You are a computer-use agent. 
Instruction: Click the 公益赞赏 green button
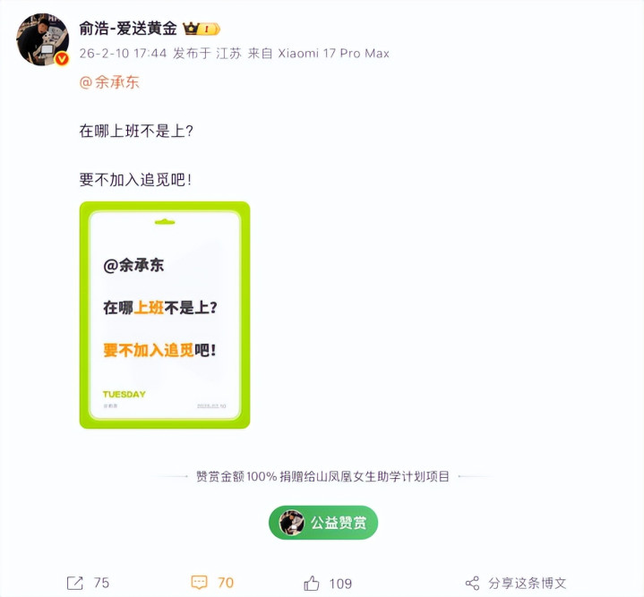(x=323, y=523)
